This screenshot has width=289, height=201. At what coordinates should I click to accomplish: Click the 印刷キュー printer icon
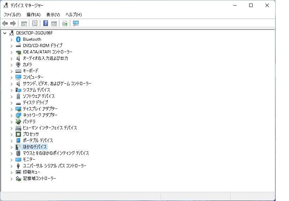pos(18,172)
